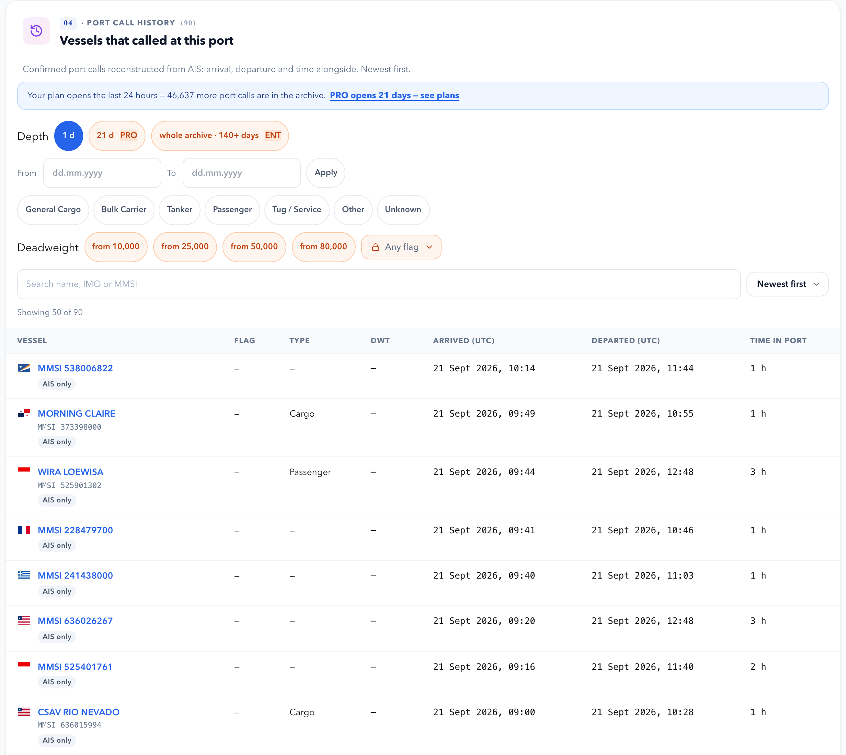The width and height of the screenshot is (846, 755).
Task: Filter deadweight from 10,000
Action: 116,247
